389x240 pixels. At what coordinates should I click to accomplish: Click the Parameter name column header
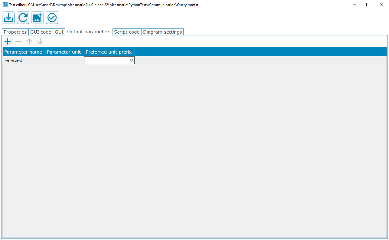click(x=24, y=52)
